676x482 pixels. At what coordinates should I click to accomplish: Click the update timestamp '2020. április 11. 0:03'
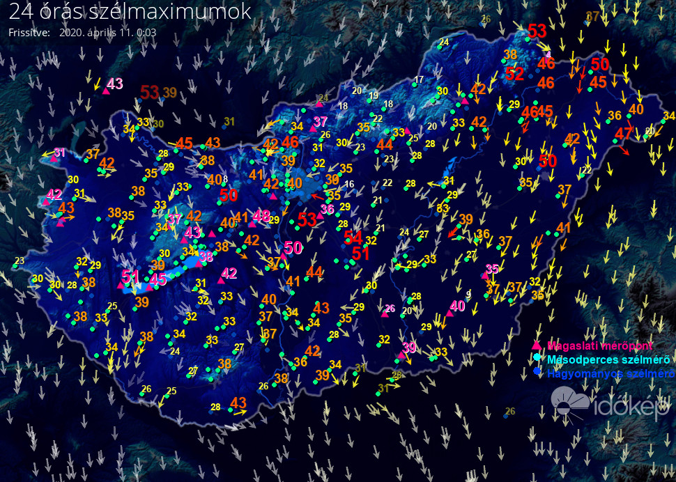tap(108, 32)
